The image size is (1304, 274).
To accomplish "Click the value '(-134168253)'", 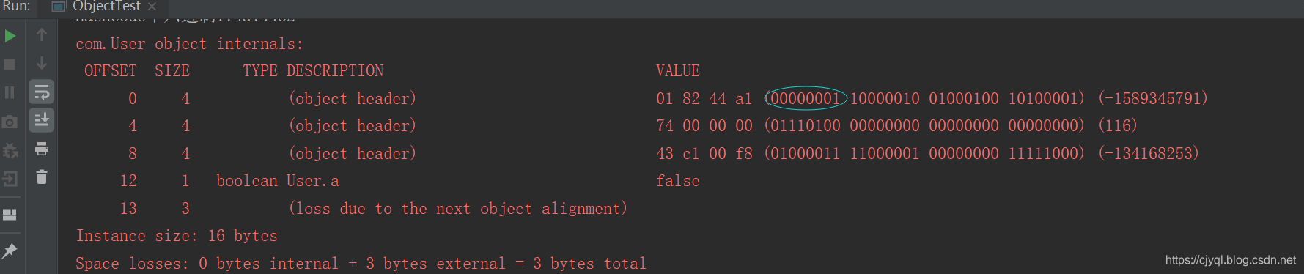I will click(x=1149, y=153).
